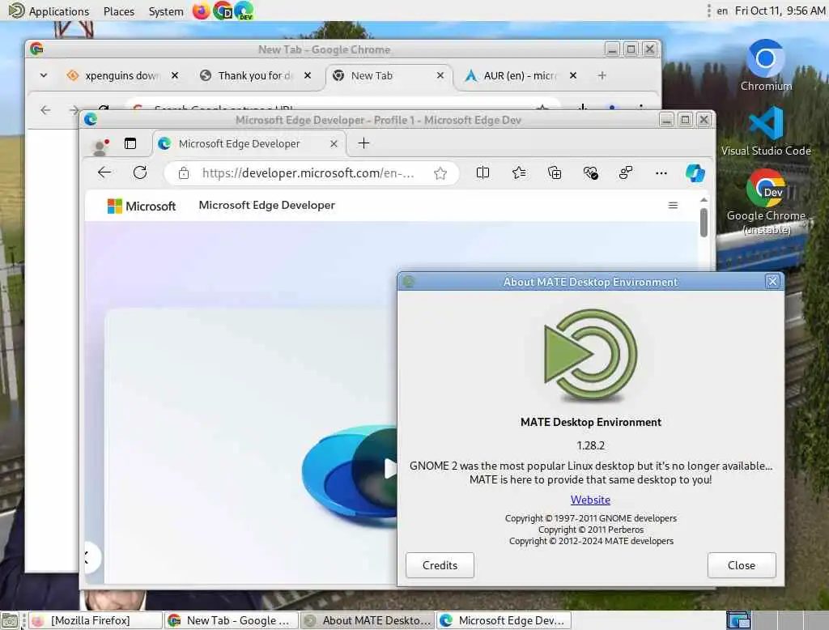Click the show desktop panel button
This screenshot has width=829, height=630.
point(10,620)
